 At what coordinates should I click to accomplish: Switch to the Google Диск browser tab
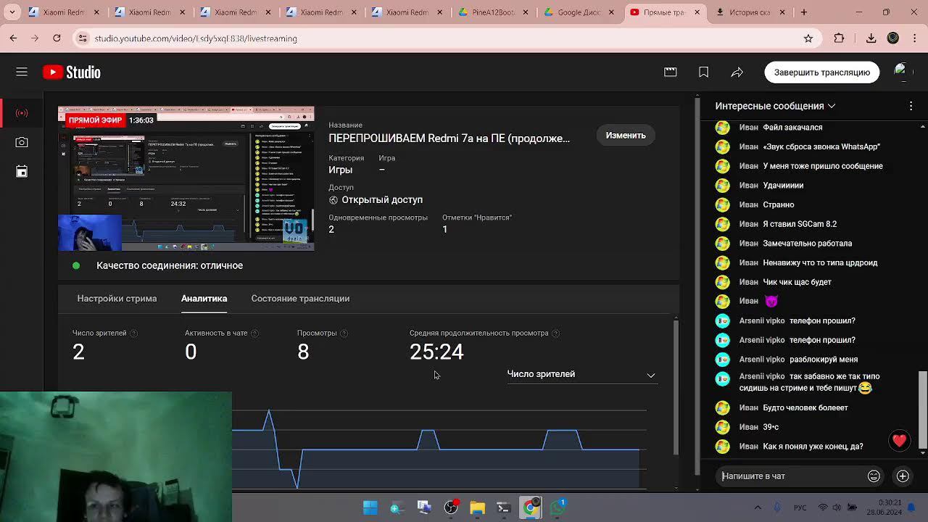click(576, 12)
